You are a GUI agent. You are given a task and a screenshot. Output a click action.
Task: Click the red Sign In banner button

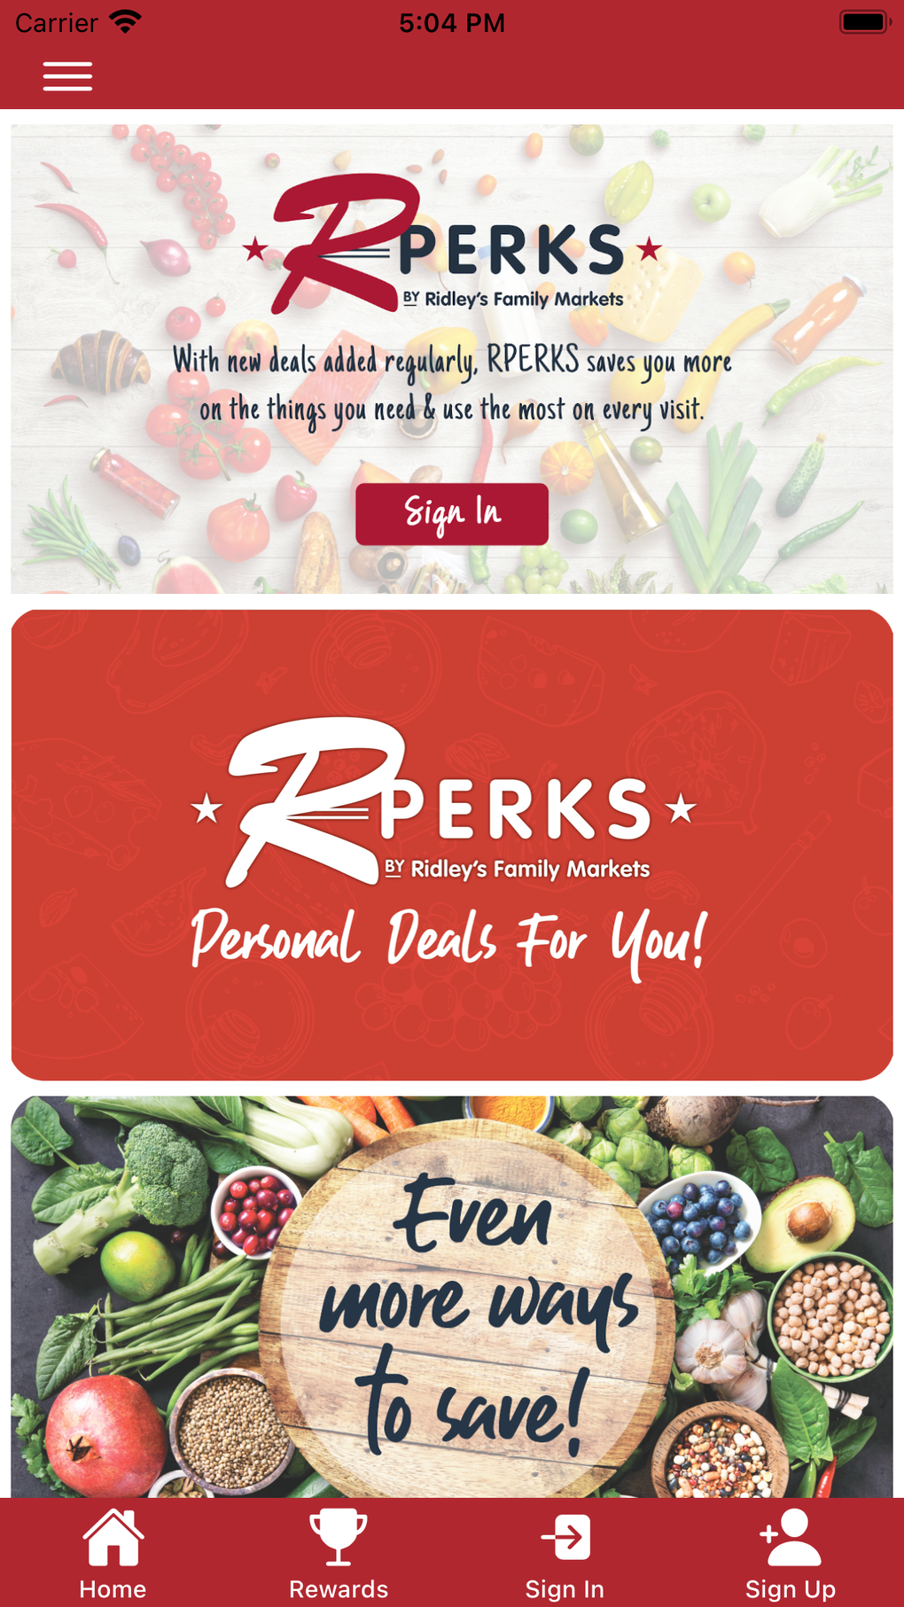(x=452, y=514)
